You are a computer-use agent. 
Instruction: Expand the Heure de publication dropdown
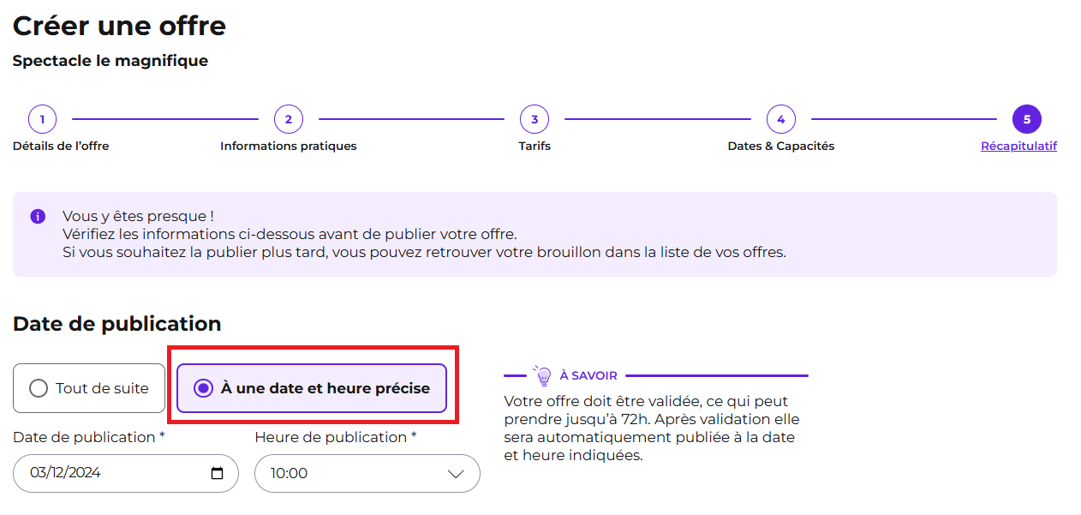click(367, 473)
